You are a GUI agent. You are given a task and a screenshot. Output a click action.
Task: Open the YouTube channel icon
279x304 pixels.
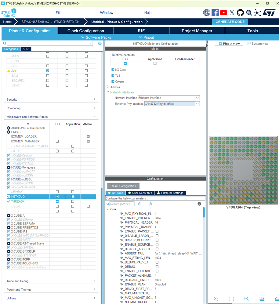[x=223, y=12]
